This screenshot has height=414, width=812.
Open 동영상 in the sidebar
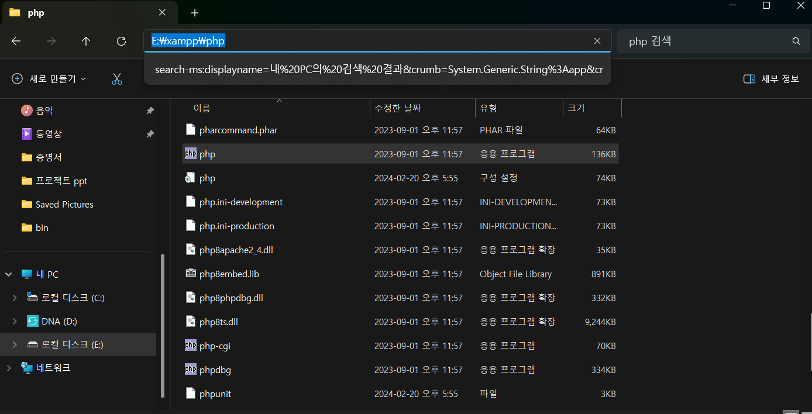coord(49,134)
